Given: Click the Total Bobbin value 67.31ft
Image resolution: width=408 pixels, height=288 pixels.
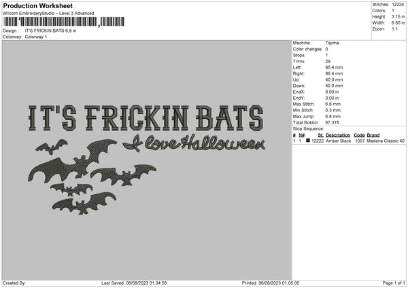Looking at the screenshot, I should pos(335,123).
